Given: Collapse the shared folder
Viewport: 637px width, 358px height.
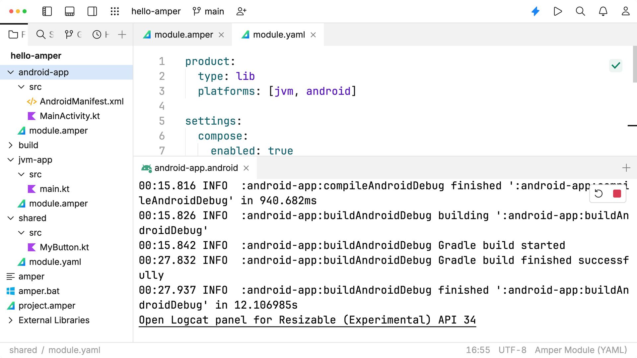Looking at the screenshot, I should click(11, 218).
